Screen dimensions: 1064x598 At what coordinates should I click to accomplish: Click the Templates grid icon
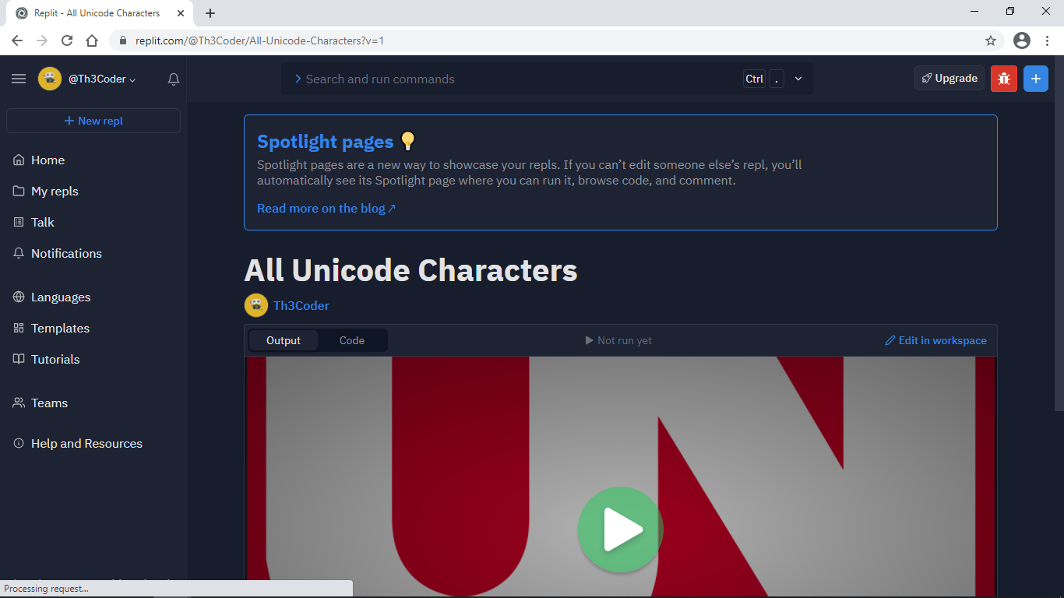click(x=19, y=328)
